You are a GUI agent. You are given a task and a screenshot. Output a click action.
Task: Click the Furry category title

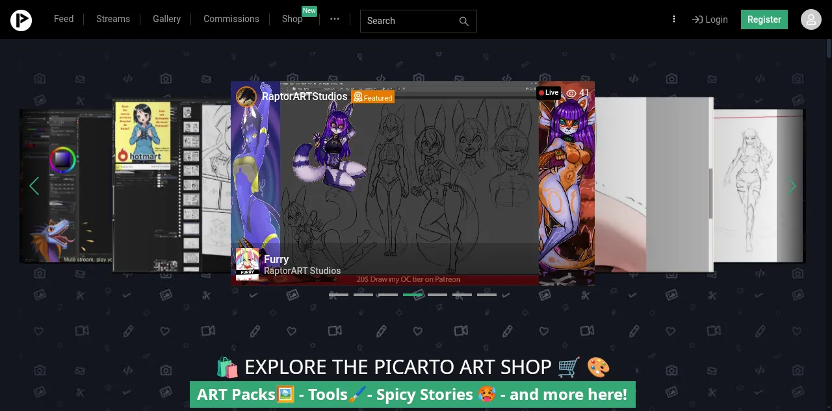click(x=276, y=259)
